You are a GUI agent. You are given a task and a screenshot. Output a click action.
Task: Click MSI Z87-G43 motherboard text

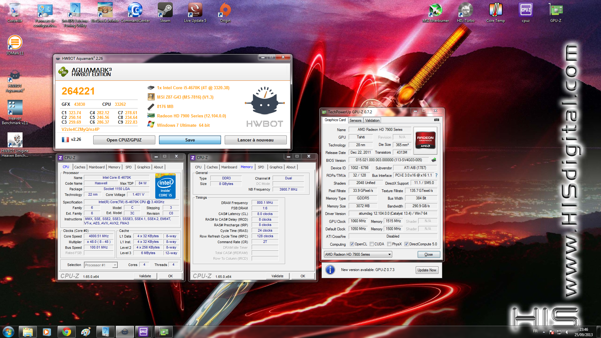pos(185,97)
